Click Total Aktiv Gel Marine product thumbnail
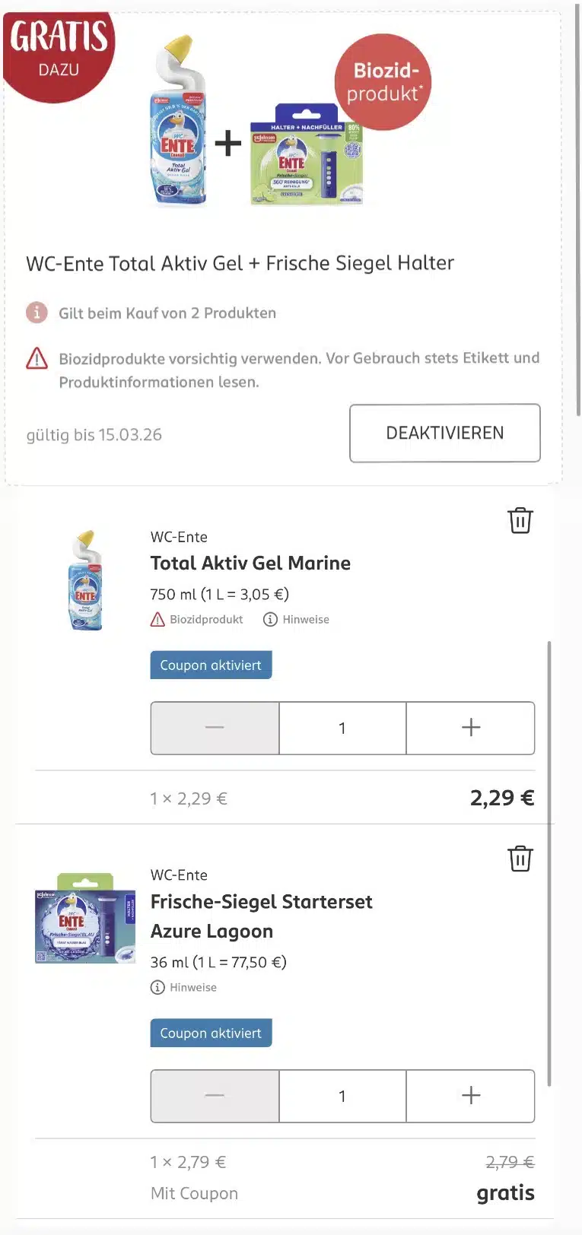 click(85, 581)
